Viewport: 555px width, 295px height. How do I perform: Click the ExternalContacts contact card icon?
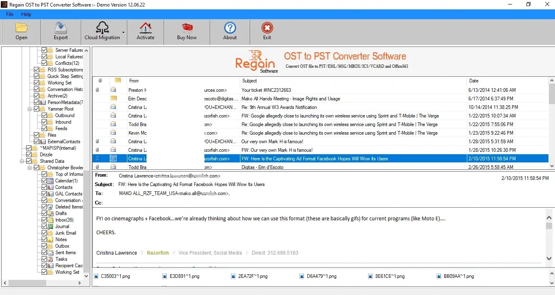click(42, 142)
